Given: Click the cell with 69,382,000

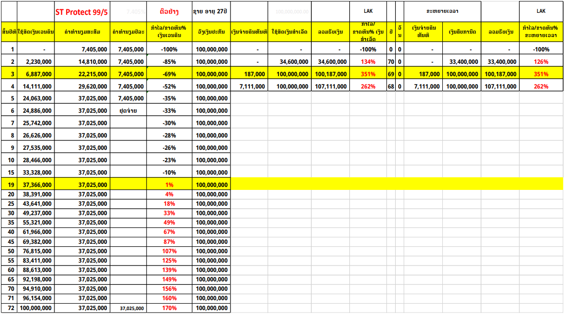Looking at the screenshot, I should pyautogui.click(x=36, y=242).
